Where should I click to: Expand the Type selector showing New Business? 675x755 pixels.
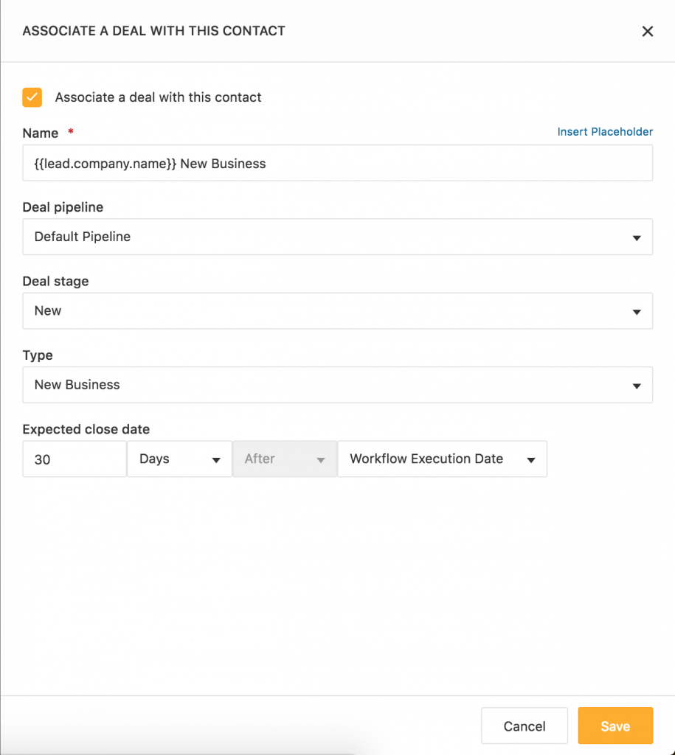[x=337, y=384]
